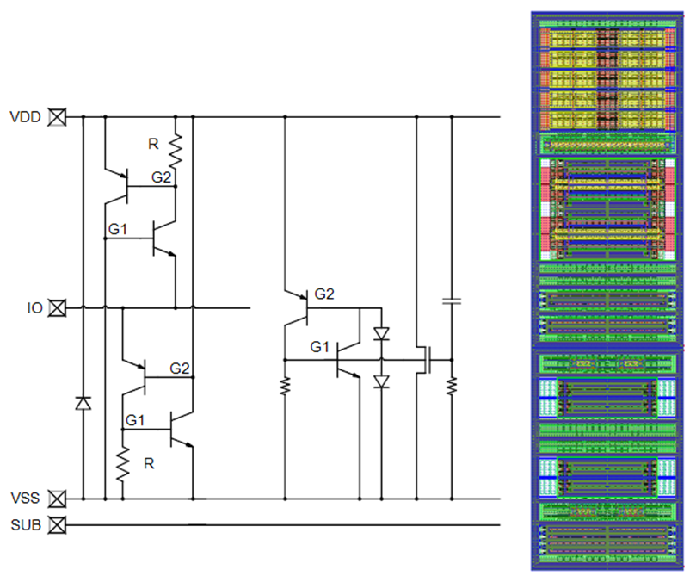Viewport: 690px width, 576px height.
Task: Click the resistor left of center clamp NPN
Action: coord(284,385)
